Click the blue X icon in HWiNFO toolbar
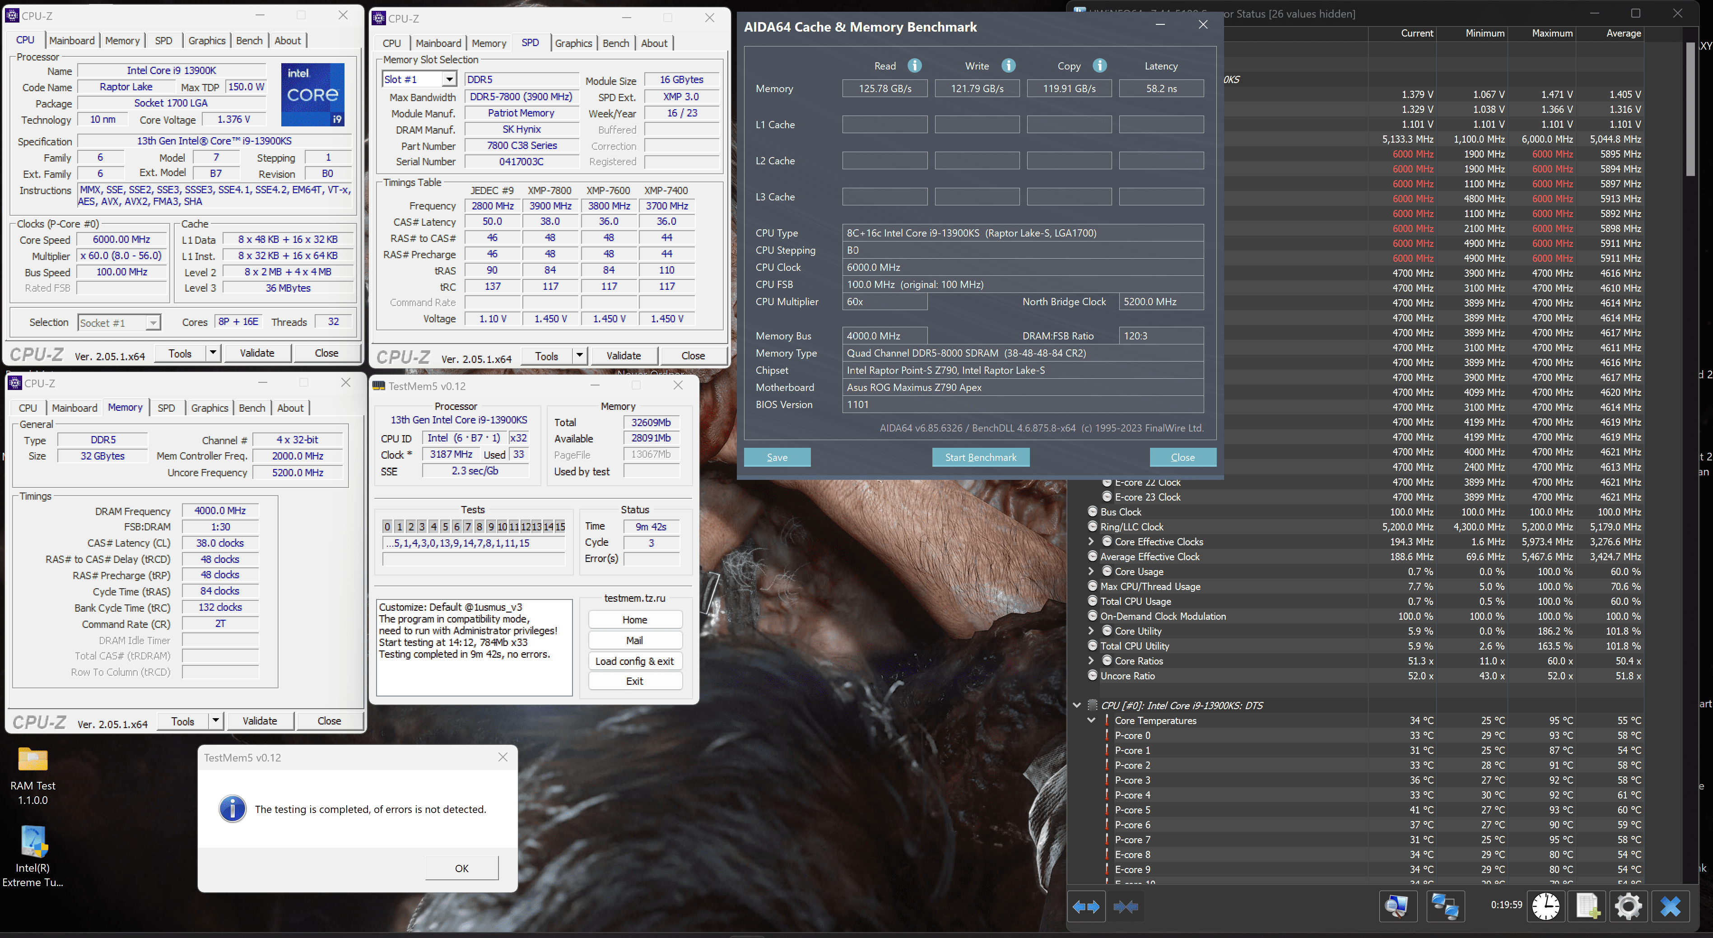The width and height of the screenshot is (1713, 938). pos(1670,906)
